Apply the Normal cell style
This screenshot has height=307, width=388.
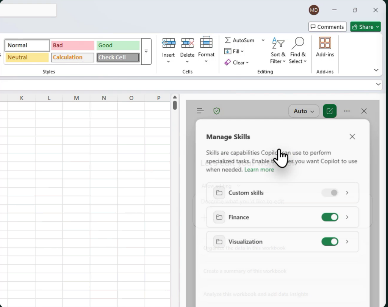(x=27, y=45)
